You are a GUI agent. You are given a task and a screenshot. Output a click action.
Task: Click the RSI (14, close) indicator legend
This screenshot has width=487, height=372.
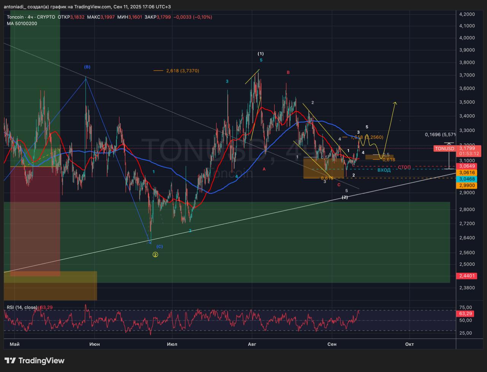(x=22, y=307)
